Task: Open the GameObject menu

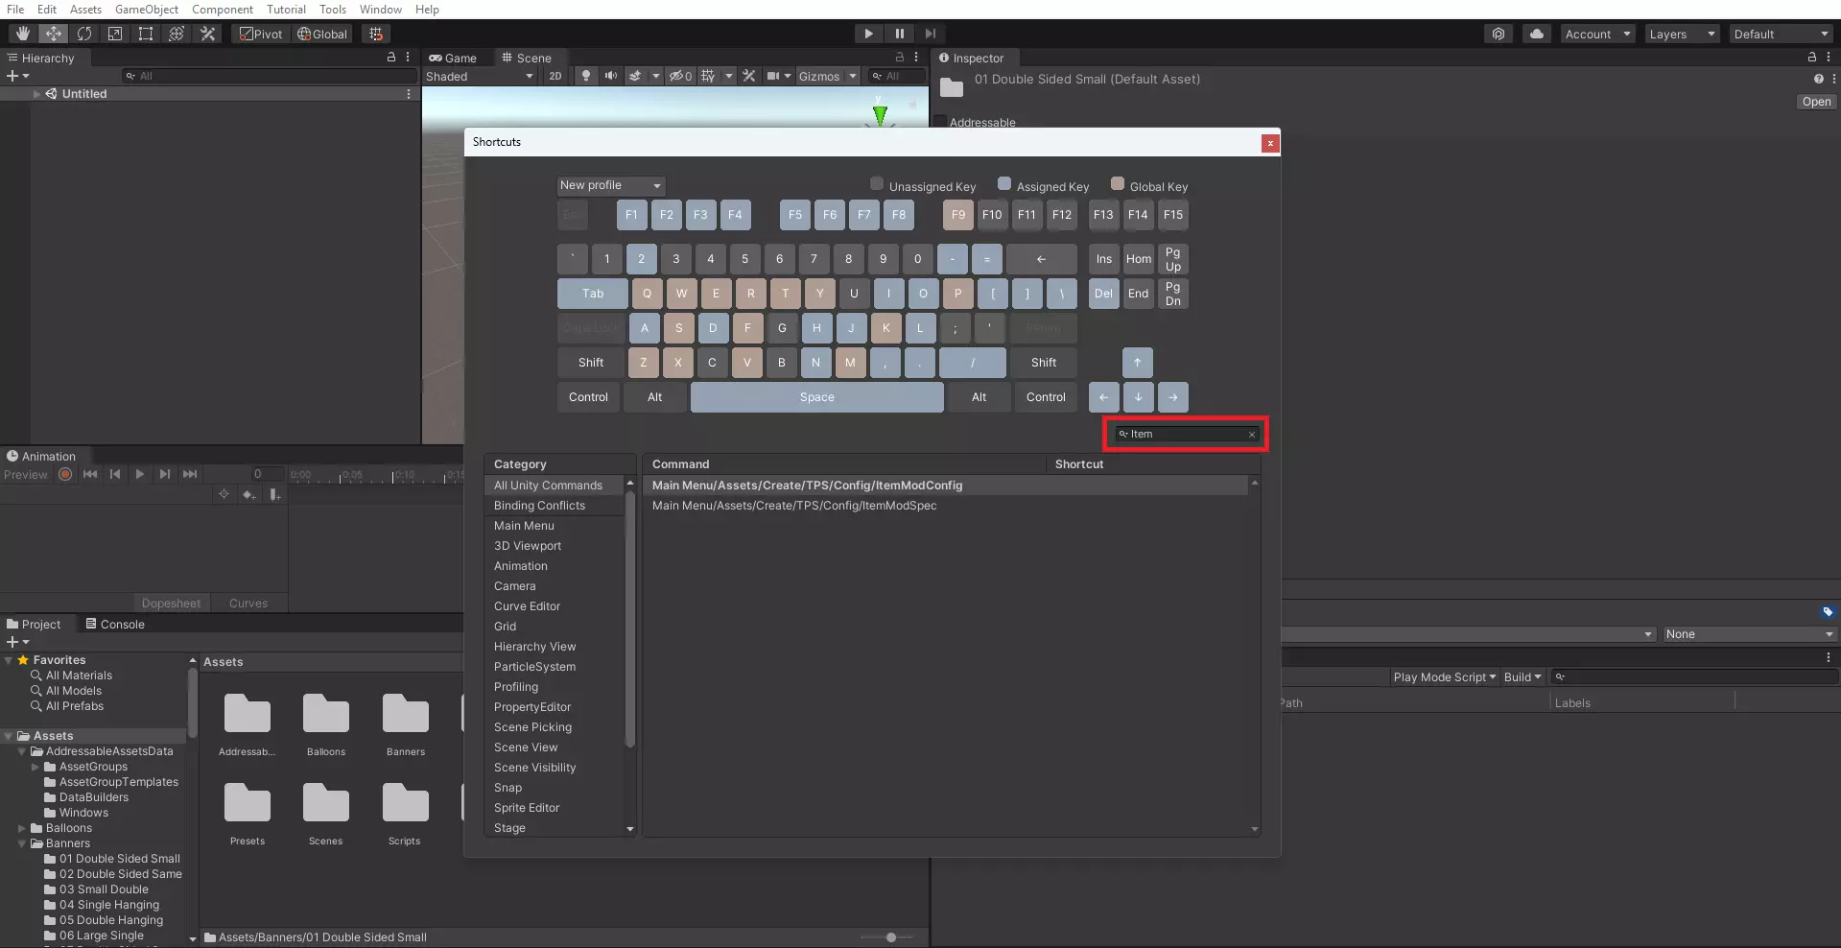Action: coord(146,10)
